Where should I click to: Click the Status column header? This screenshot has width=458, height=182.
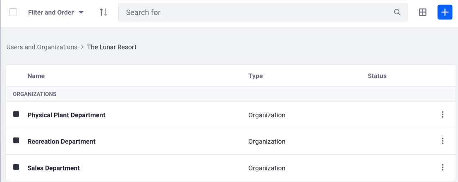tap(377, 76)
